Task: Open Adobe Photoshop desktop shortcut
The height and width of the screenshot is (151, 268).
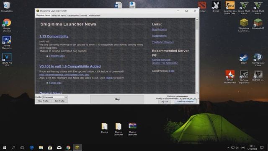Action: pos(7,42)
